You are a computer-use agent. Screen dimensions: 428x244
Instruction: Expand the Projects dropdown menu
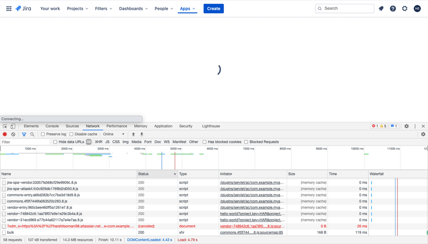click(78, 9)
